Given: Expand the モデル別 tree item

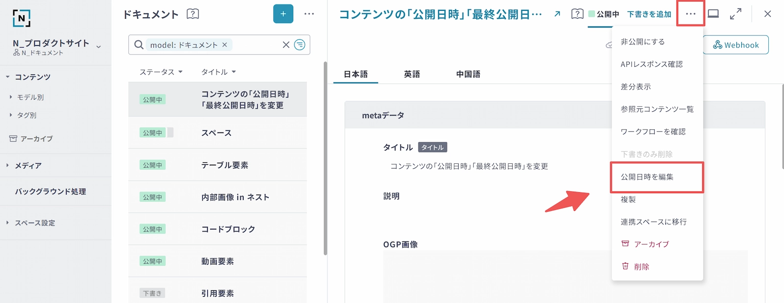Looking at the screenshot, I should 11,97.
